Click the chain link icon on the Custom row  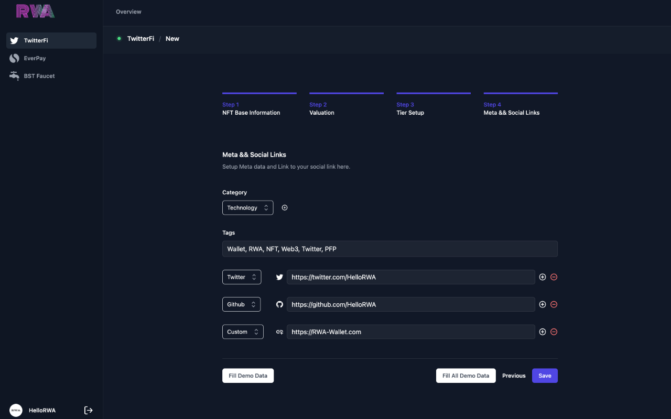(x=279, y=332)
